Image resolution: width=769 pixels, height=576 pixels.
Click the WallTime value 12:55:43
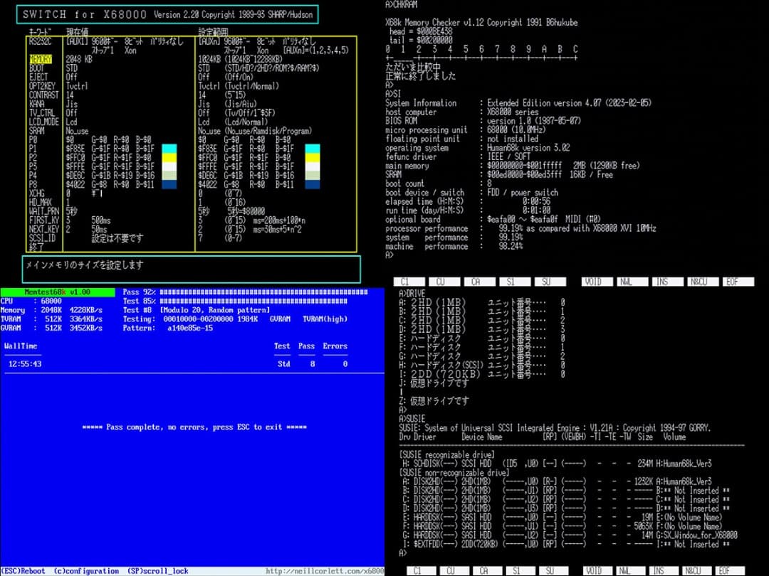pyautogui.click(x=25, y=364)
